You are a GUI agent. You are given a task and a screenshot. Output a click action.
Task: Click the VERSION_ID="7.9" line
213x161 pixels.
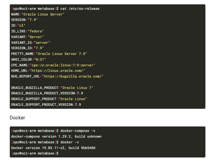click(27, 48)
